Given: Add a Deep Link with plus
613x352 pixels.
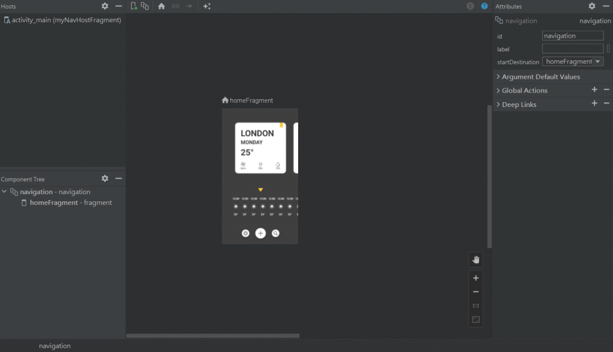Looking at the screenshot, I should pos(594,103).
